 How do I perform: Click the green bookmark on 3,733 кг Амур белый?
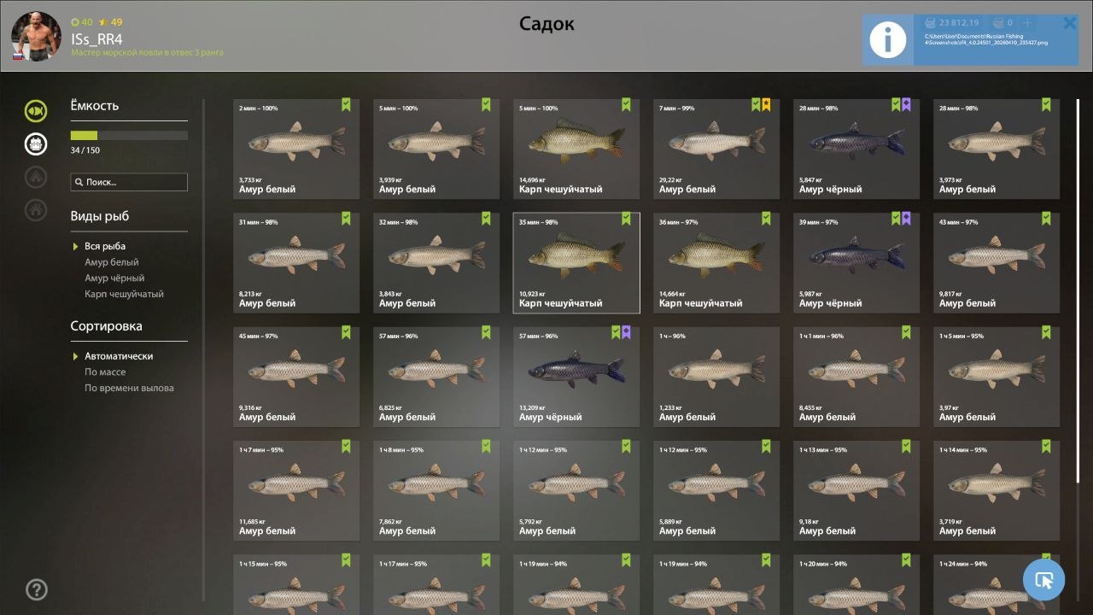(x=346, y=105)
